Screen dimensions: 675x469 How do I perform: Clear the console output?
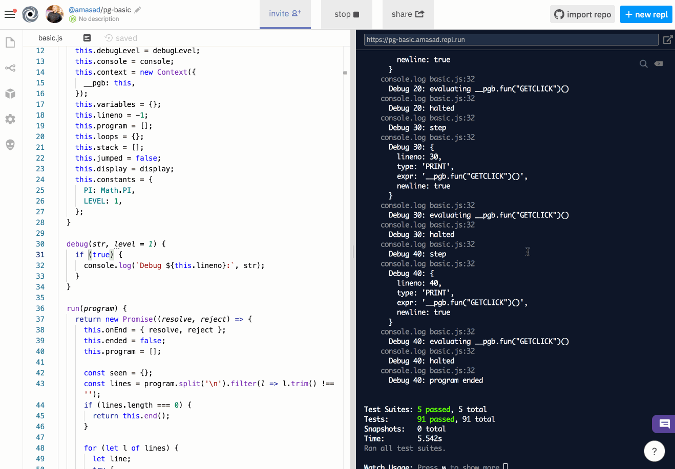(659, 64)
